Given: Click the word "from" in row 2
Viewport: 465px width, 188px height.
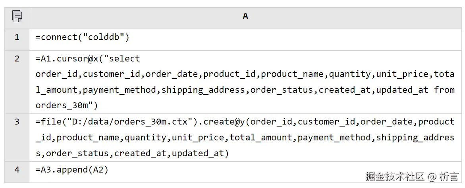Looking at the screenshot, I should [444, 90].
